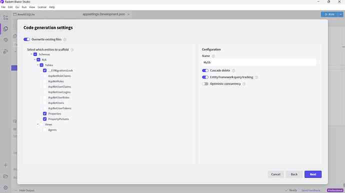Viewport: 345px width, 193px height.
Task: Click help icon next to Cascade delete
Action: 233,70
